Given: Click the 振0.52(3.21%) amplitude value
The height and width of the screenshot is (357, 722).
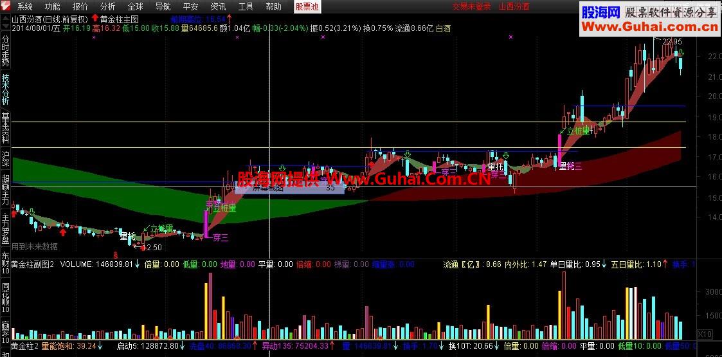Looking at the screenshot, I should coord(336,28).
